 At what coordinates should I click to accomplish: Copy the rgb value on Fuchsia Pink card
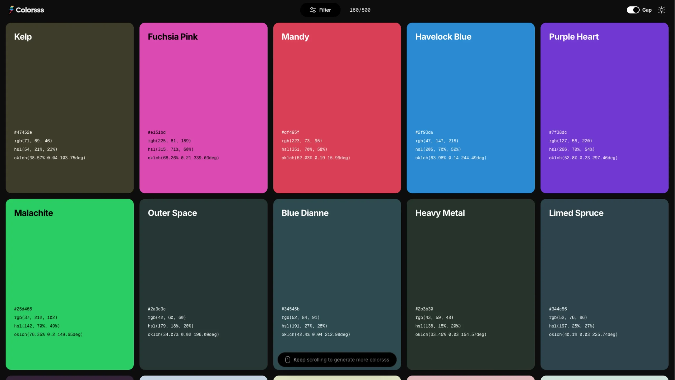[x=170, y=141]
